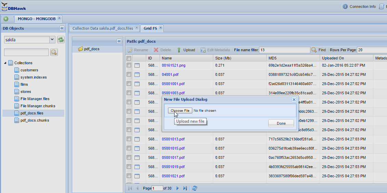The width and height of the screenshot is (387, 193).
Task: Jump to the last page of results
Action: [x=185, y=188]
